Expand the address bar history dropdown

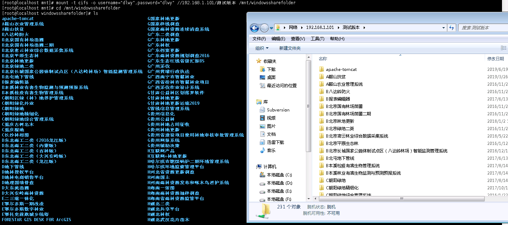pyautogui.click(x=444, y=28)
